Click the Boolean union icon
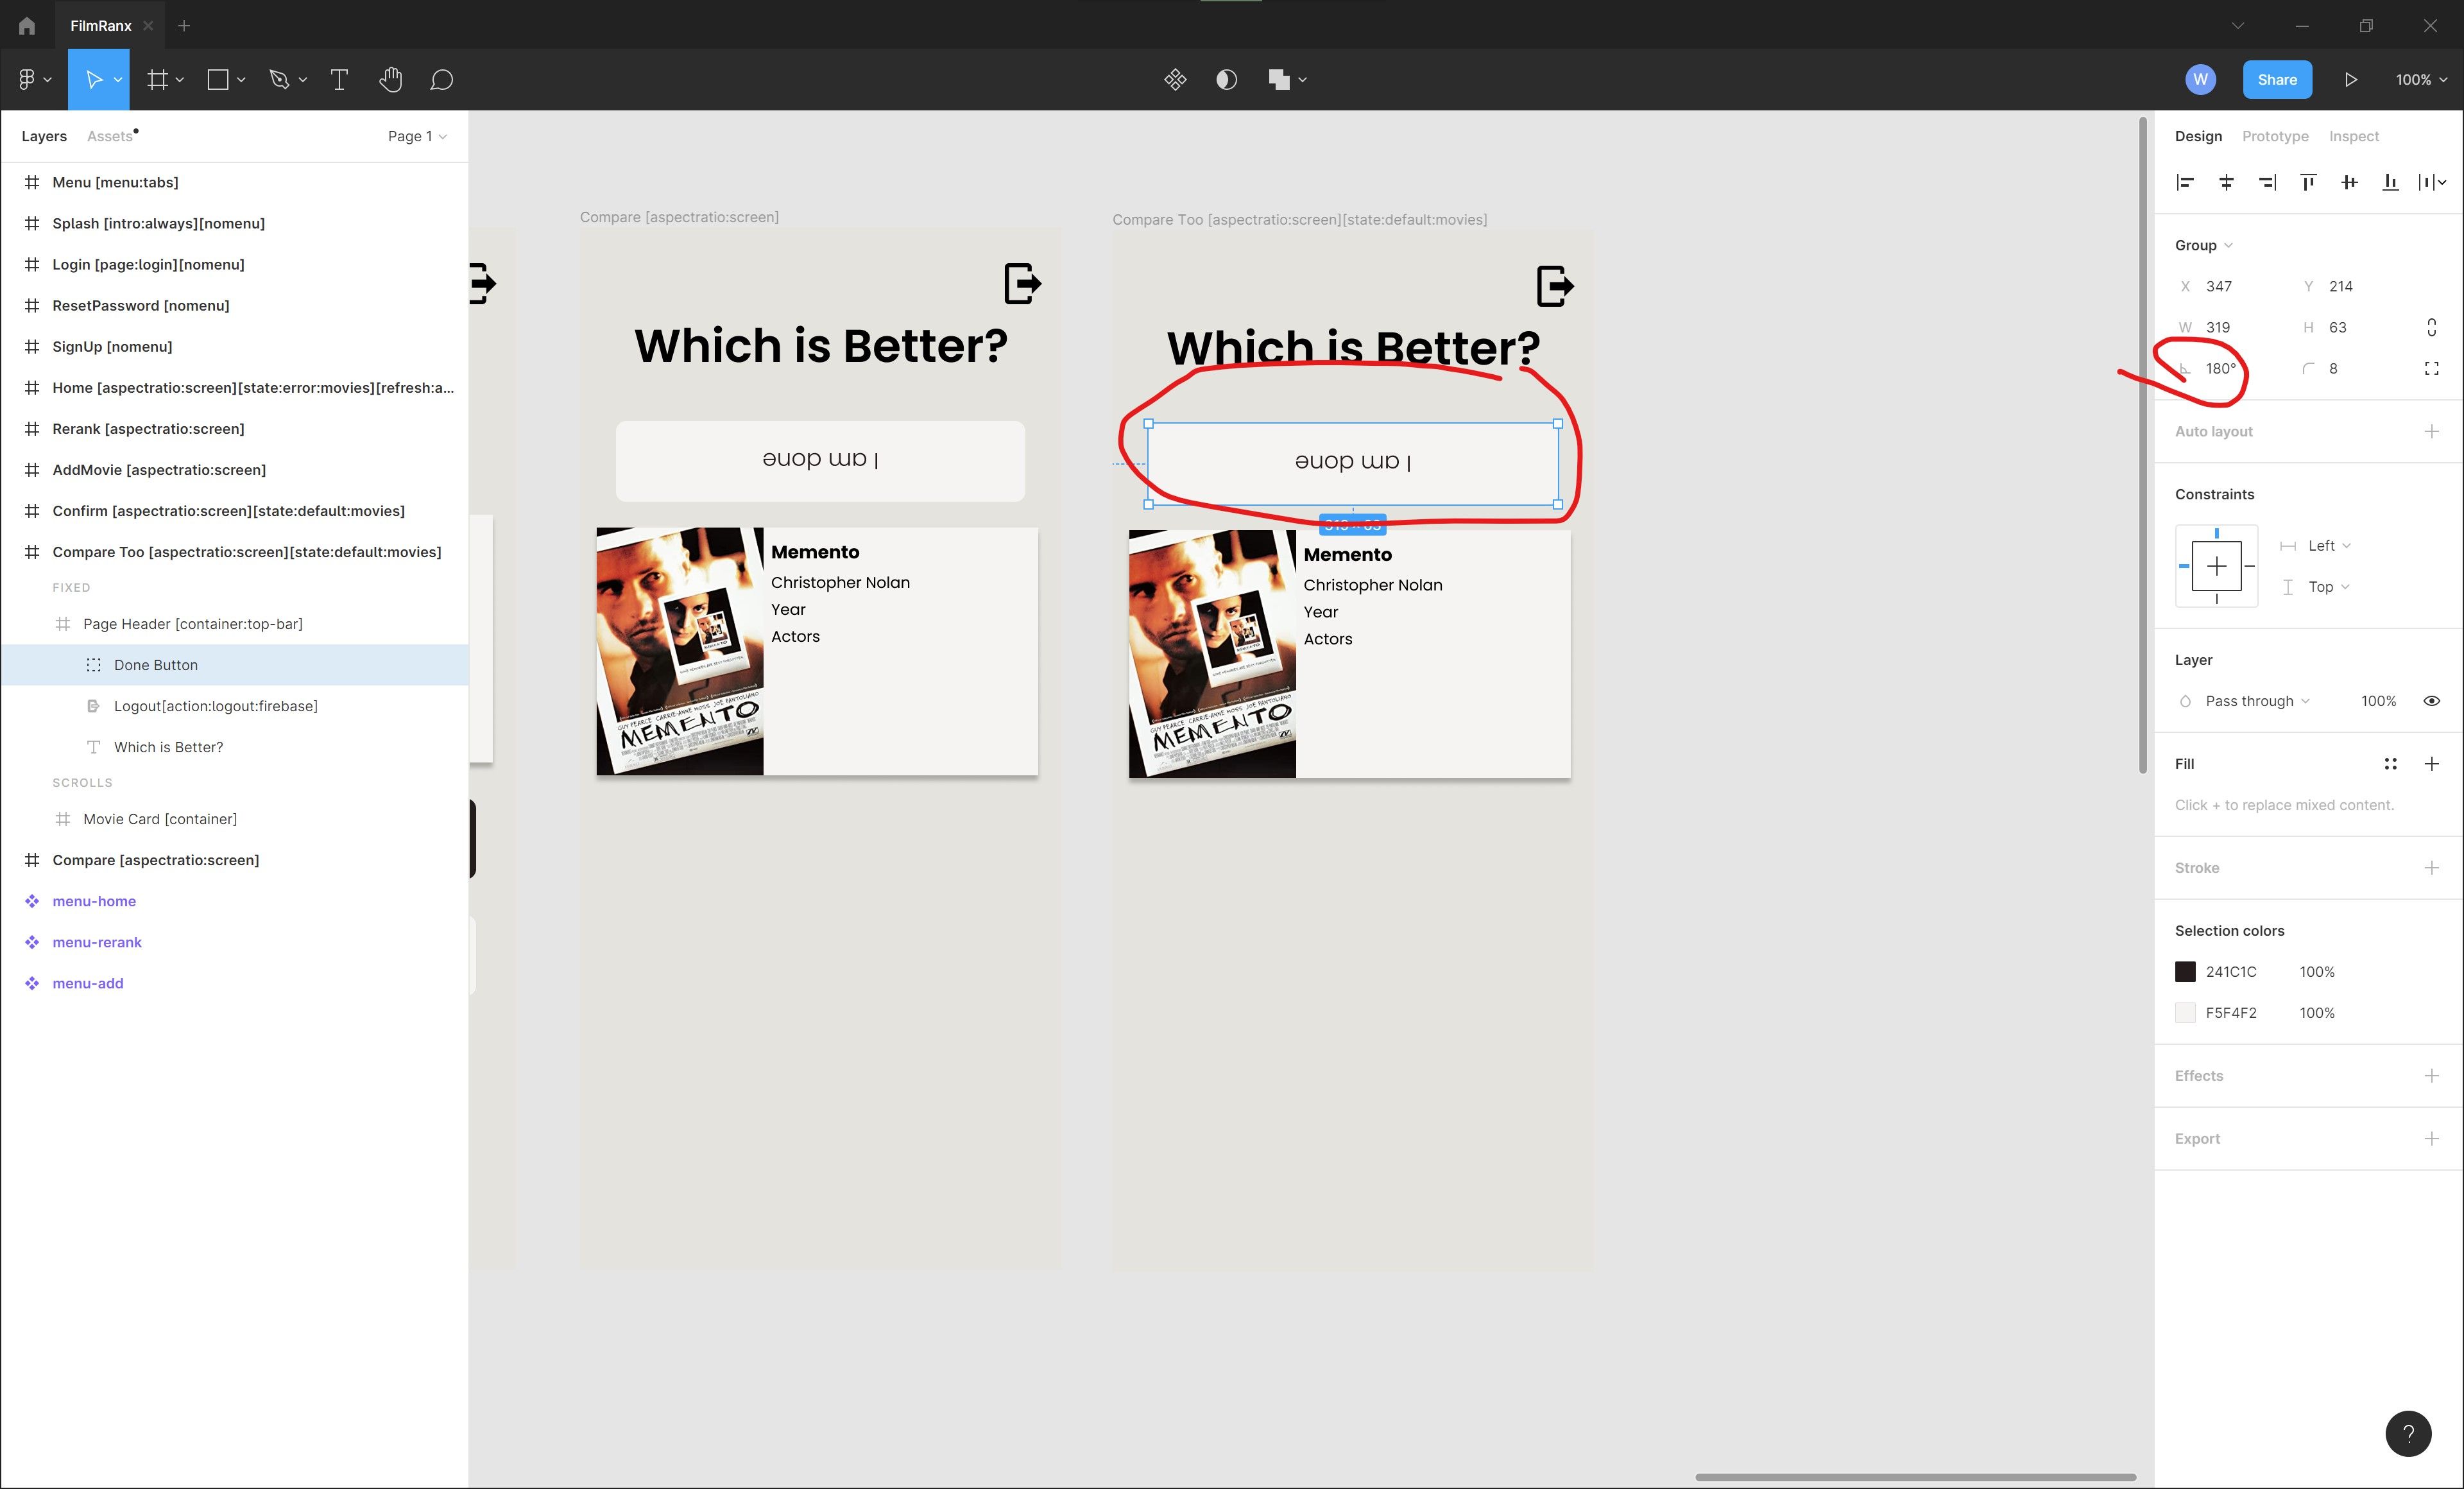This screenshot has width=2464, height=1489. tap(1279, 79)
